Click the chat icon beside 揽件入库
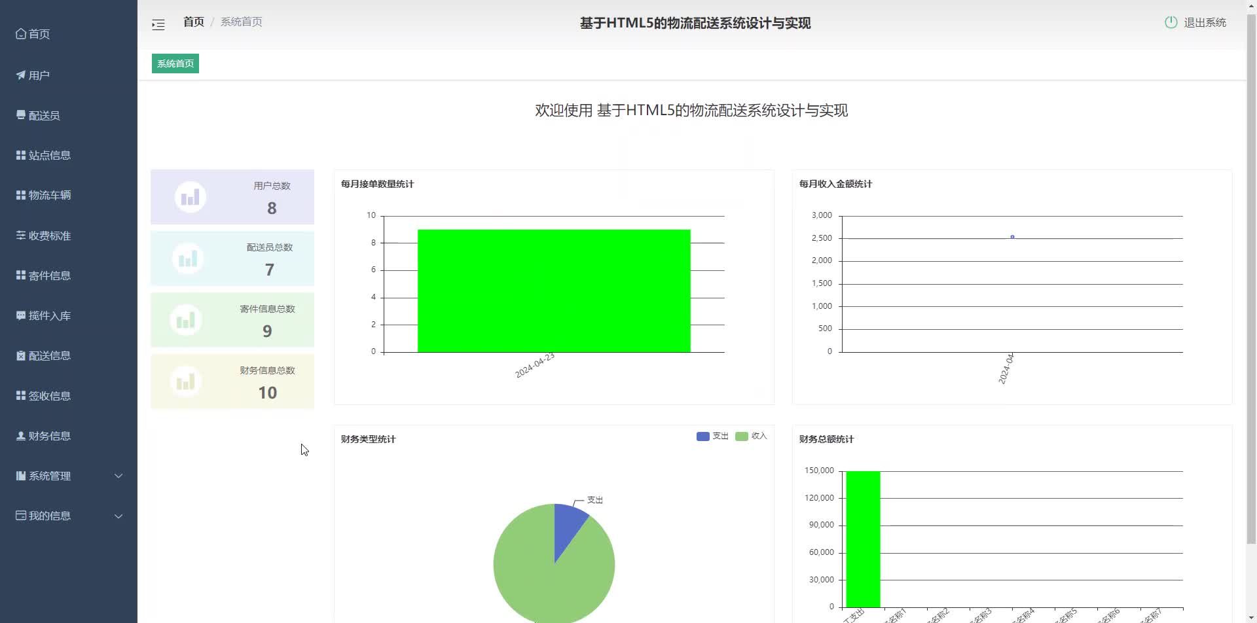 point(21,315)
